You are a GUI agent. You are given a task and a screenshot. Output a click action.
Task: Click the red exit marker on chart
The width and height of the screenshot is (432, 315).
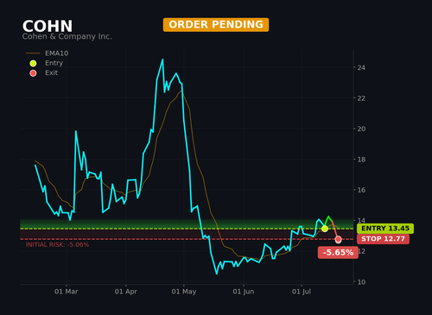pyautogui.click(x=339, y=239)
